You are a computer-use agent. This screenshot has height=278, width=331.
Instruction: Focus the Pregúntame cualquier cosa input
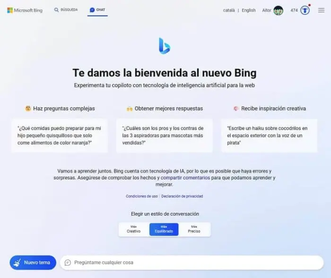pyautogui.click(x=192, y=262)
